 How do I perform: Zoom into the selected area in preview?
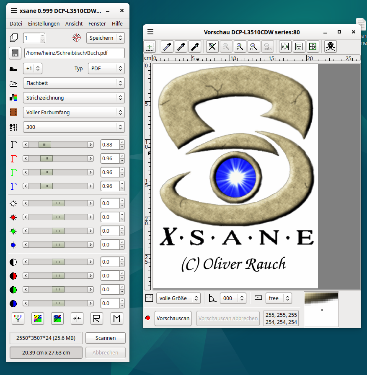[x=253, y=46]
